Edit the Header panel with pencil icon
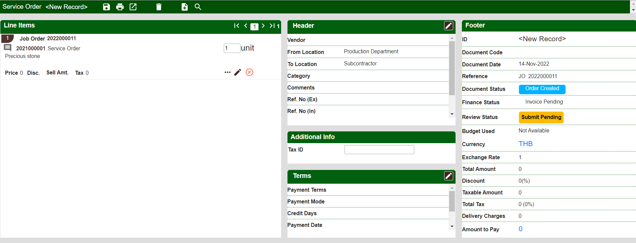The width and height of the screenshot is (636, 243). (448, 26)
